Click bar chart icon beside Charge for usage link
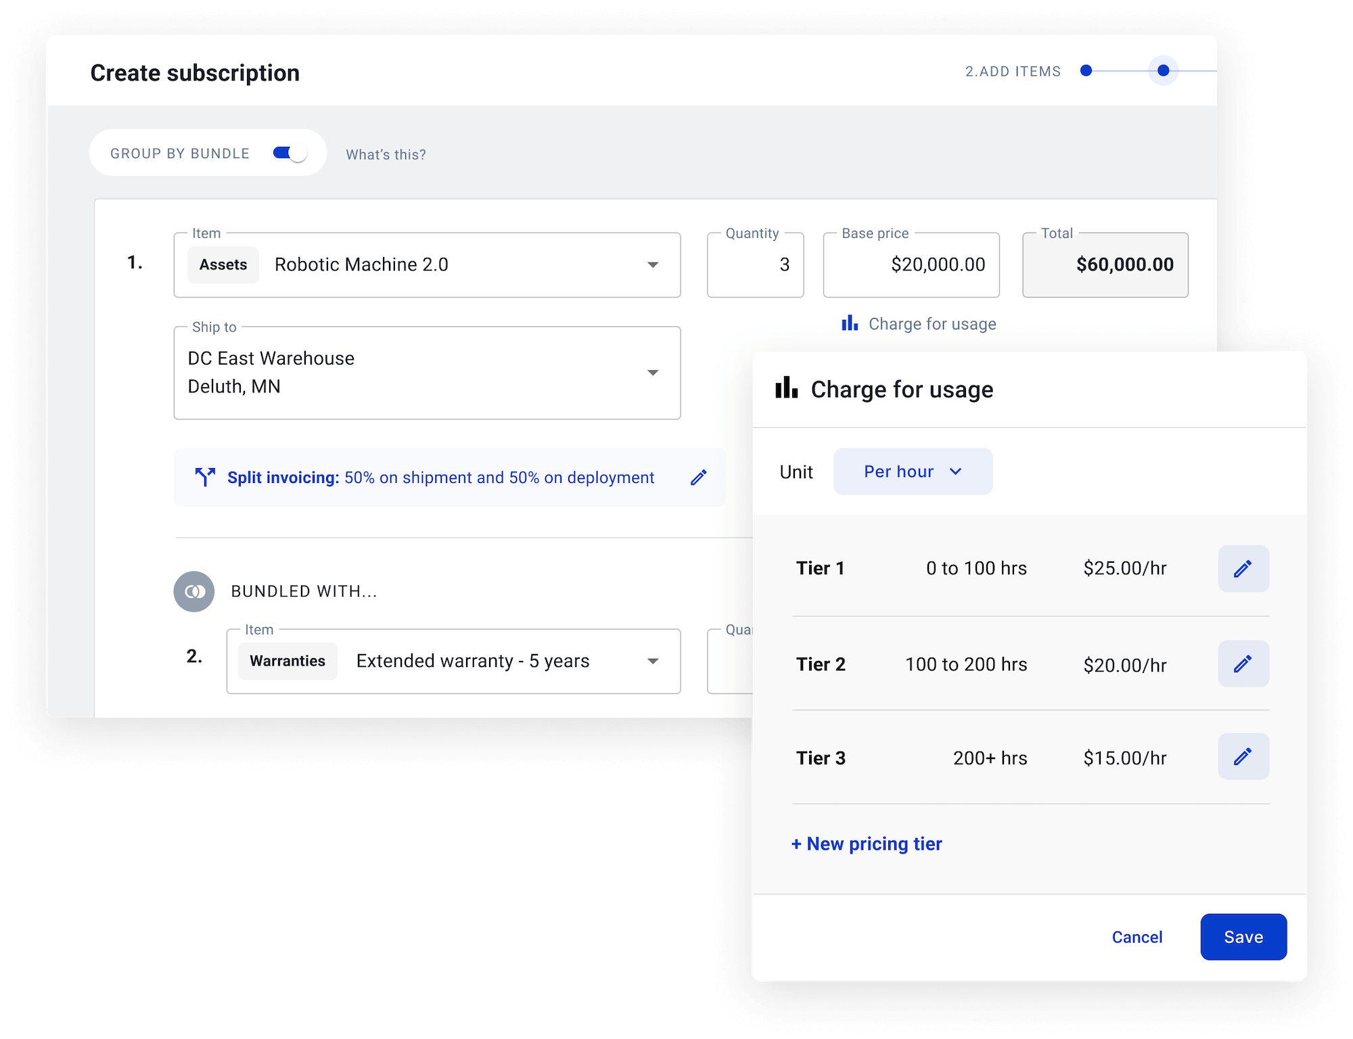 [x=850, y=323]
